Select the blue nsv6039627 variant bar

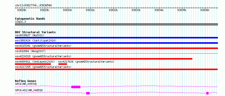click(x=116, y=38)
